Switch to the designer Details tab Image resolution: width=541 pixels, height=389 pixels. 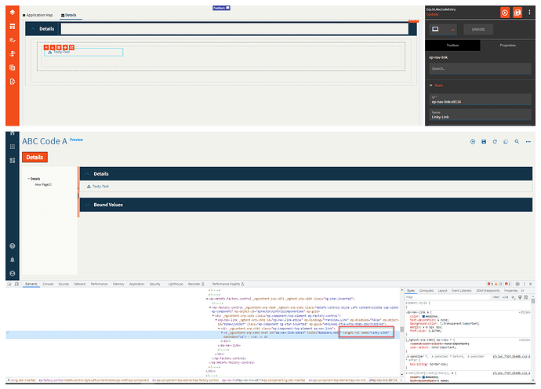coord(69,15)
